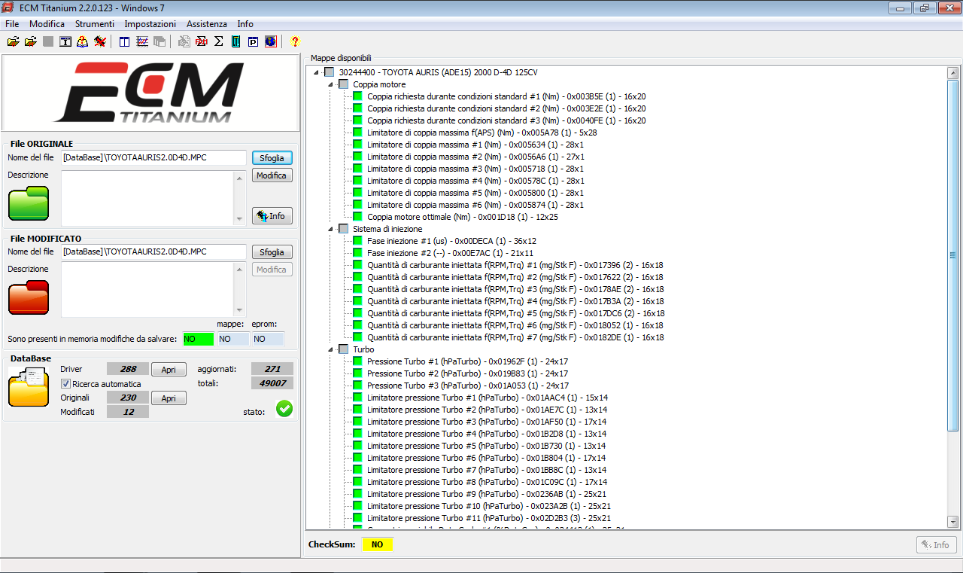Click the original file name field
The width and height of the screenshot is (963, 573).
pyautogui.click(x=153, y=157)
